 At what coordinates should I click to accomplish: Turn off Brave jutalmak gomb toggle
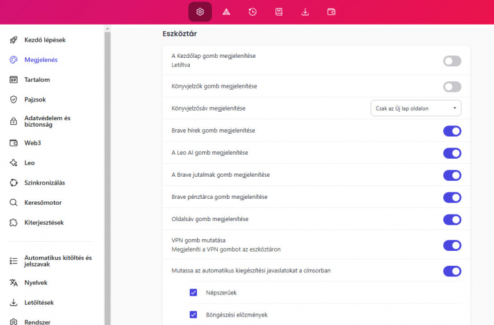tap(452, 175)
